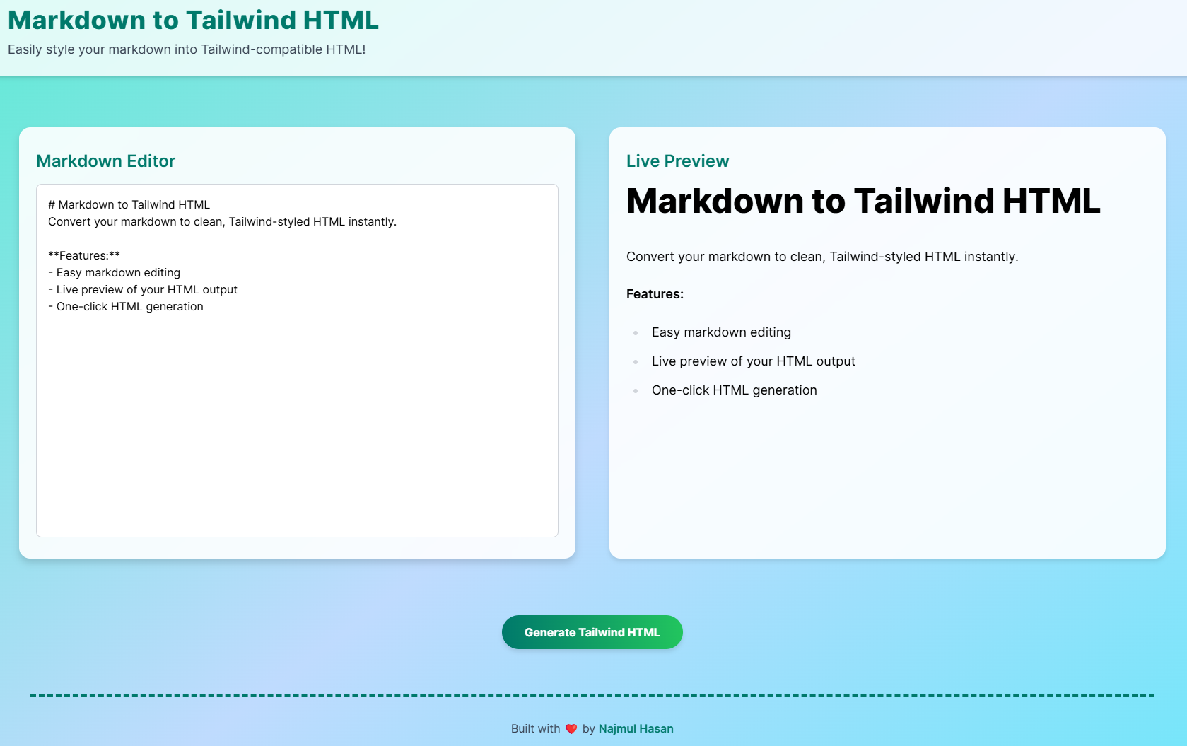Screen dimensions: 1187x746
Task: Click '- One-click HTML generation' editor line
Action: (x=126, y=306)
